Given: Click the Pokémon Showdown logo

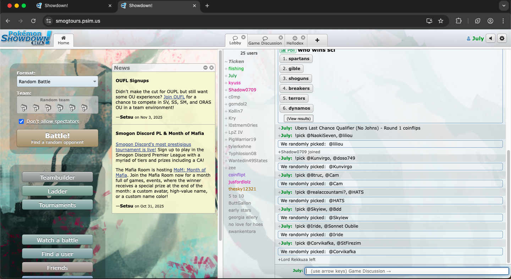Looking at the screenshot, I should 26,38.
